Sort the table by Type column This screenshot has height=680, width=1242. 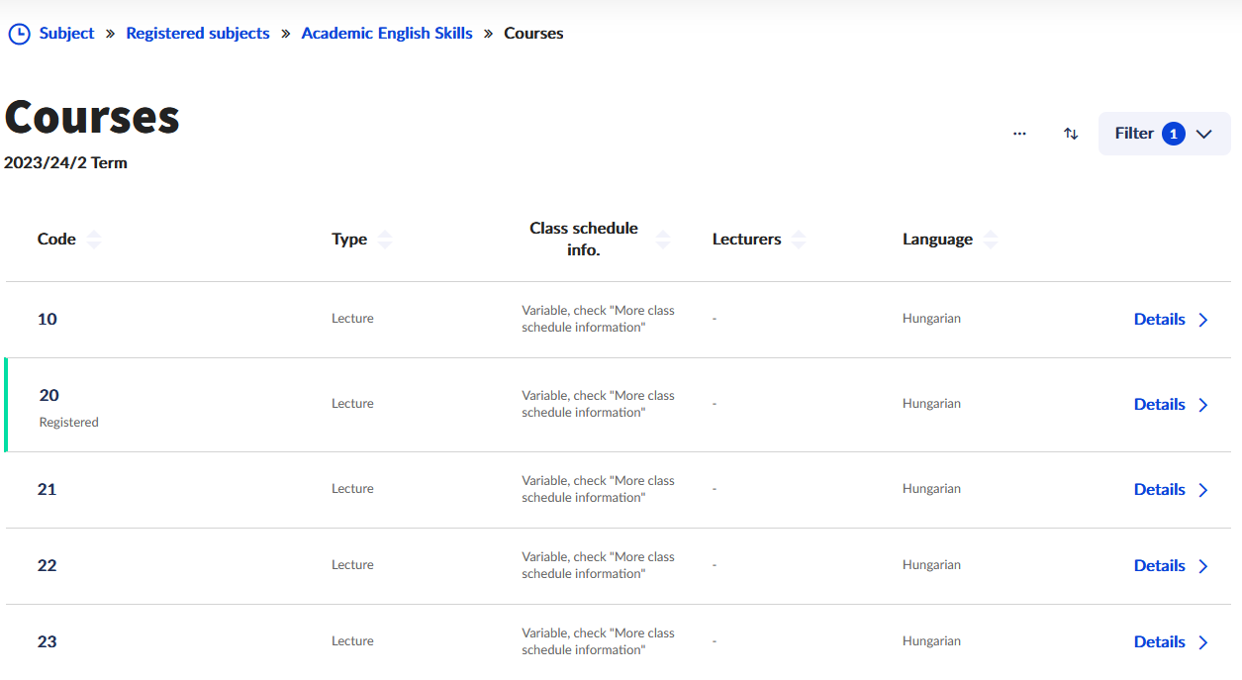tap(385, 239)
